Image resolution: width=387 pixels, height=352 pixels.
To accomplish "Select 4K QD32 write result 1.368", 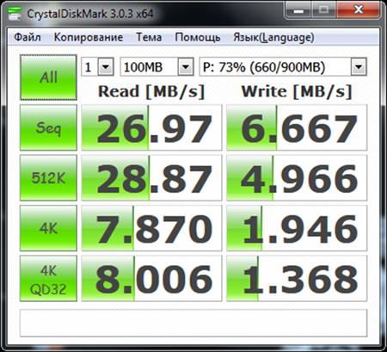I will click(297, 278).
